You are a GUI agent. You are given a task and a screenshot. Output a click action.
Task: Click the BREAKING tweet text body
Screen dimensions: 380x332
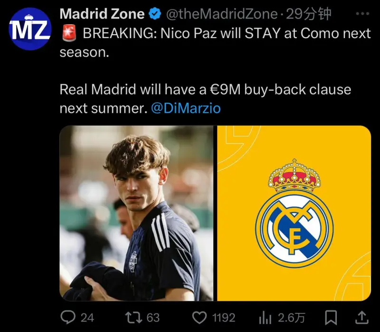click(x=215, y=70)
